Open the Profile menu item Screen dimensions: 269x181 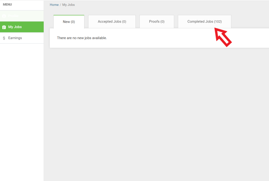coord(13,16)
